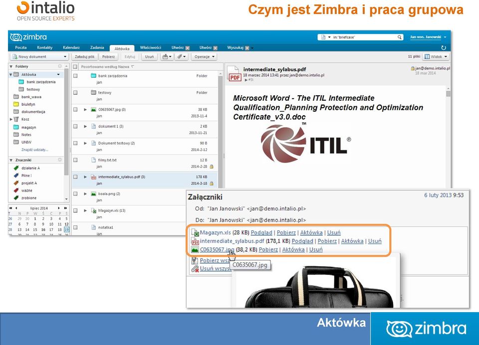Click the Folders section gear icon
This screenshot has width=479, height=345.
tap(60, 66)
